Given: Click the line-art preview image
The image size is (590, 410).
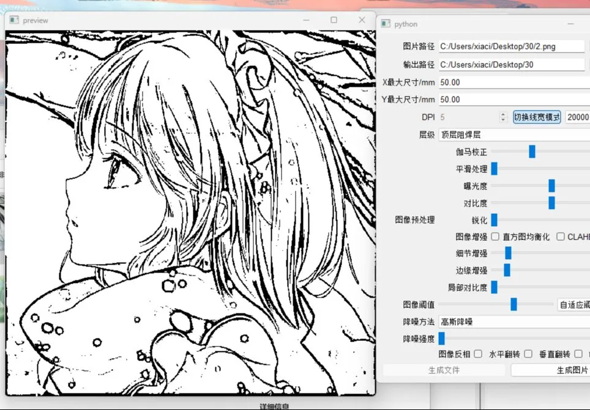Looking at the screenshot, I should (190, 213).
